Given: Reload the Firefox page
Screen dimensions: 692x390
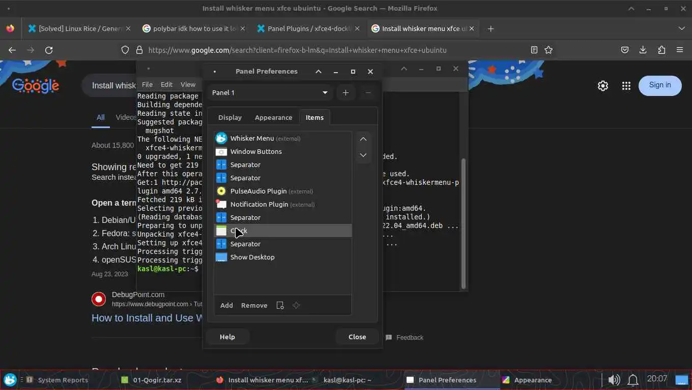Looking at the screenshot, I should tap(49, 50).
